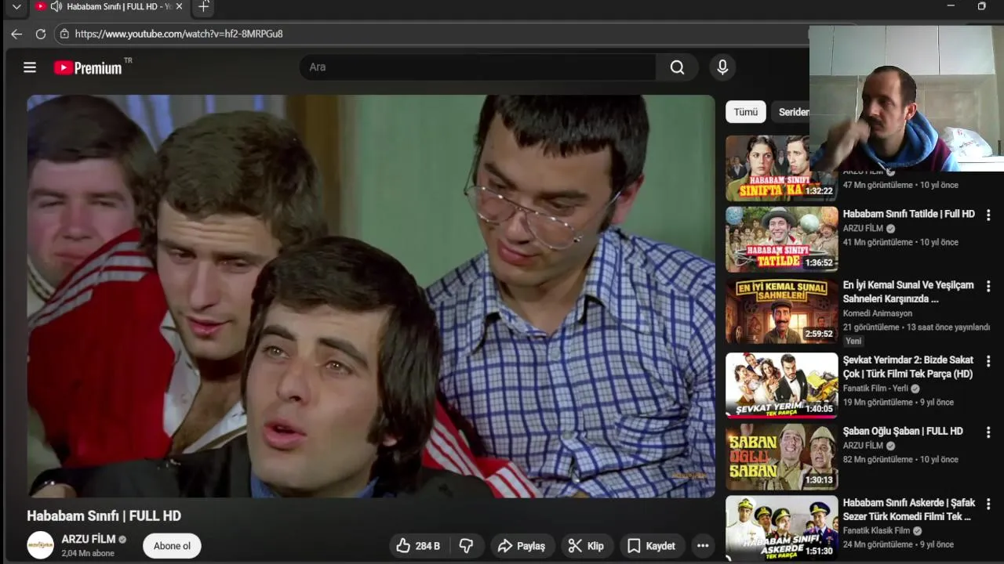Select the Tümü filter chip

pyautogui.click(x=745, y=112)
